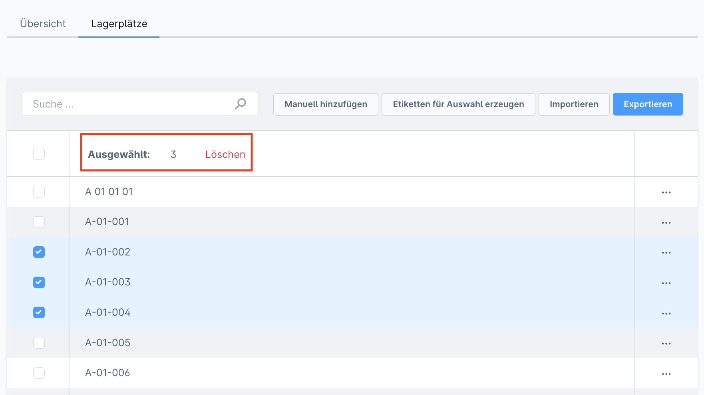Click the Exportieren button

pos(648,104)
